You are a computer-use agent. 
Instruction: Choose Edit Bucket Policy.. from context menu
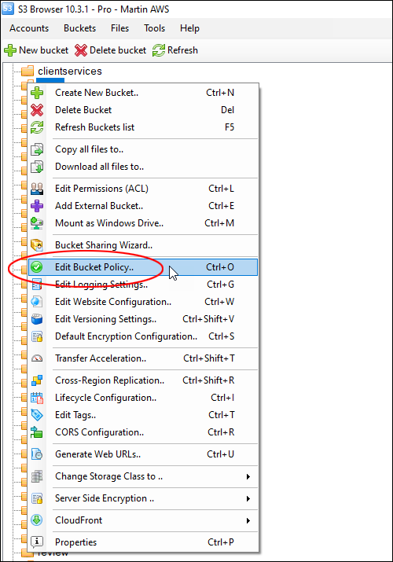(143, 267)
